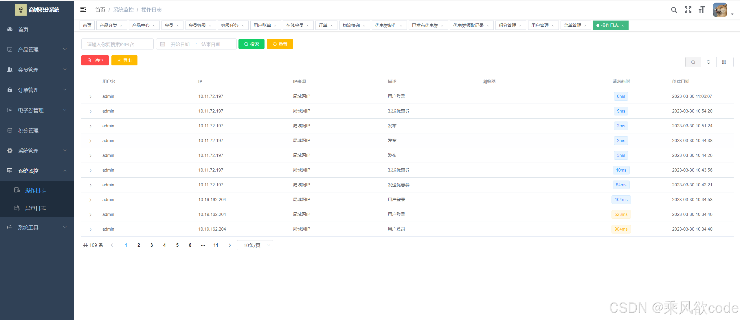Screen dimensions: 740x320
Task: Open the header search magnifier icon
Action: click(x=674, y=10)
